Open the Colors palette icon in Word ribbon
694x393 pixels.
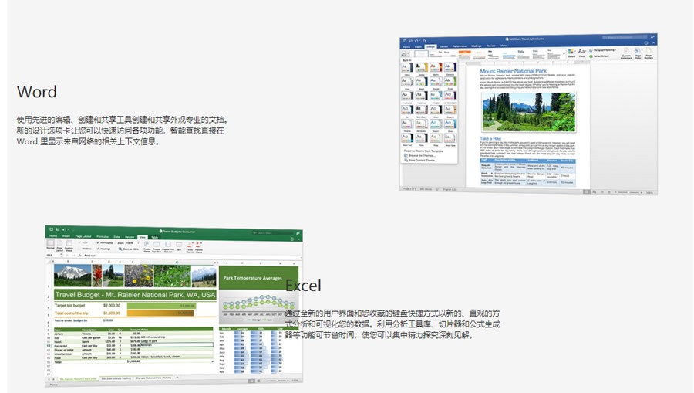571,52
